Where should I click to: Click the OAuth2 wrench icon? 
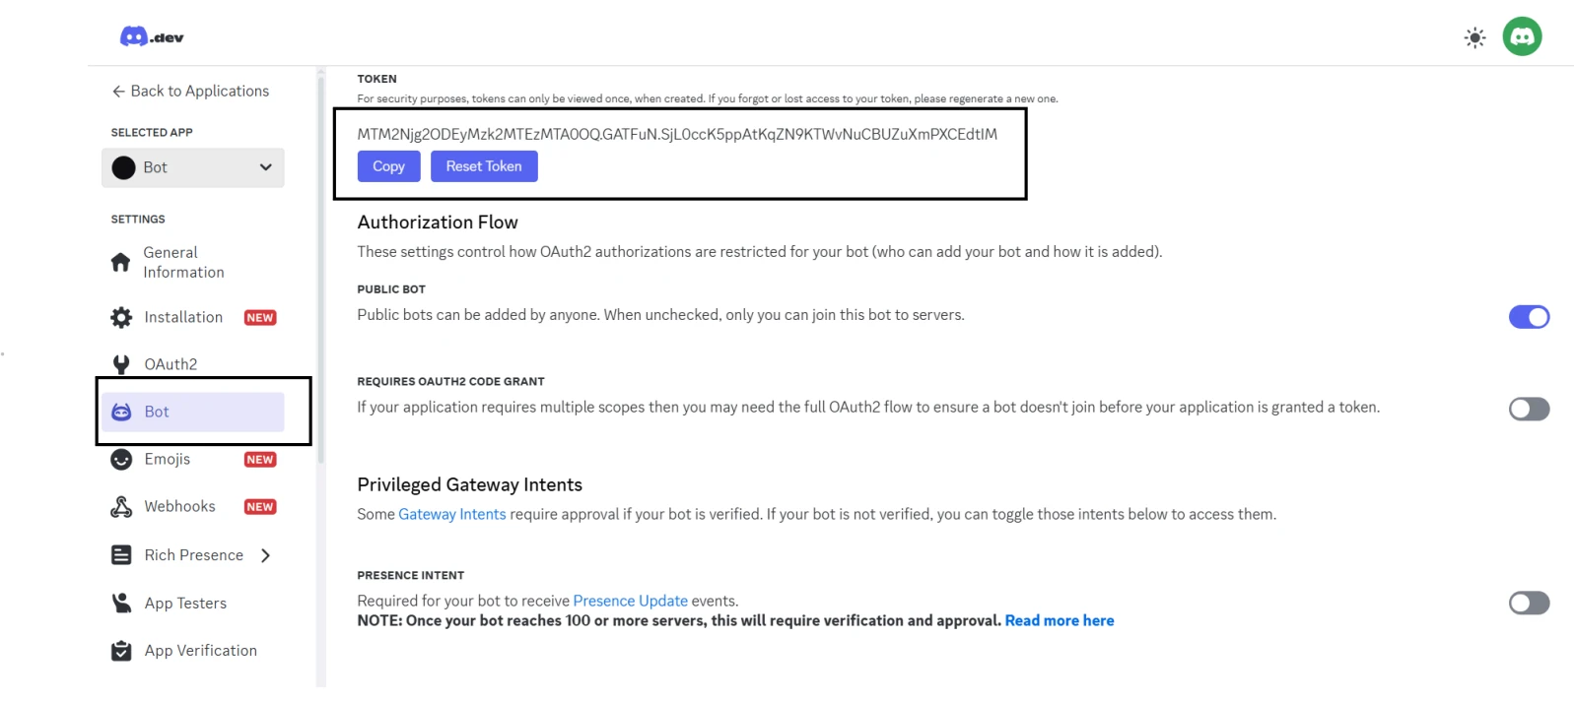click(x=121, y=364)
